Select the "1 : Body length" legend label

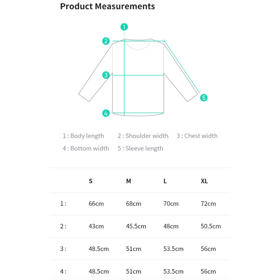point(83,136)
